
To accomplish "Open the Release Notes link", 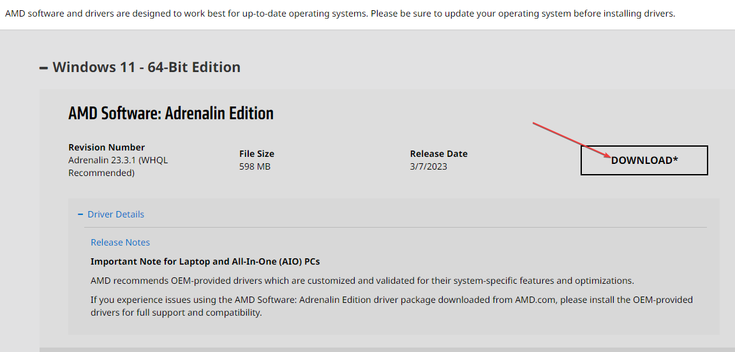I will (x=120, y=242).
